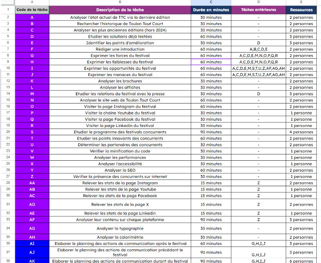Click 'Exprimer les faiblesses du festival' cell
The image size is (321, 263).
pos(120,62)
